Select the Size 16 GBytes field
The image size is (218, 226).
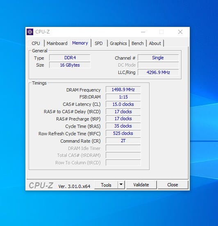tap(70, 65)
